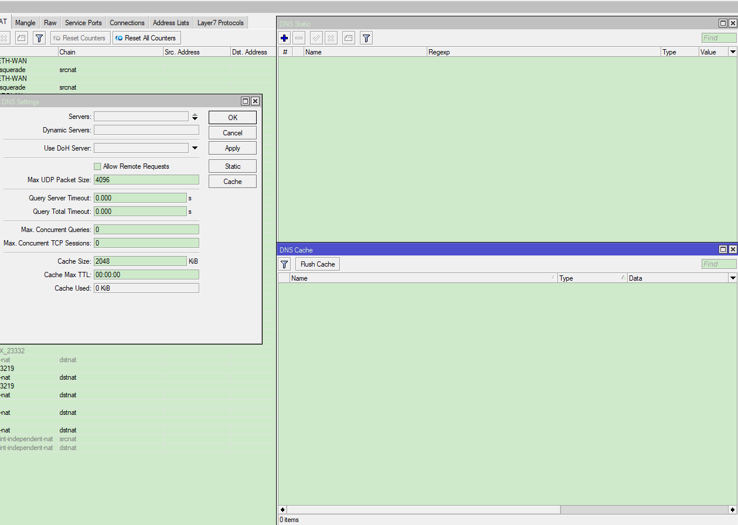The height and width of the screenshot is (525, 738).
Task: Click the Max UDP Packet Size field
Action: [147, 180]
